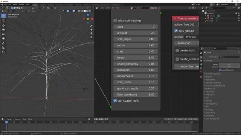Uncheck the can_spawn_leafs checkbox
The height and width of the screenshot is (135, 241).
(115, 101)
